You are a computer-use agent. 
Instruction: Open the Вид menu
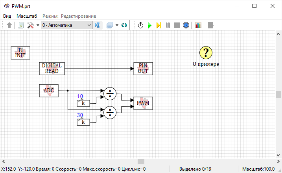7,16
